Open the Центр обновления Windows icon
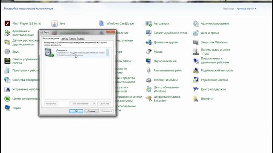 click(148, 89)
